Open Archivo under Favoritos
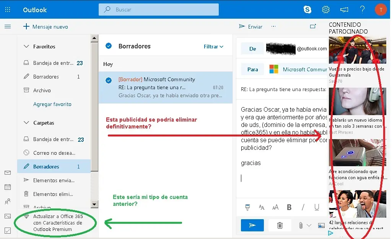The height and width of the screenshot is (239, 392). 54,90
